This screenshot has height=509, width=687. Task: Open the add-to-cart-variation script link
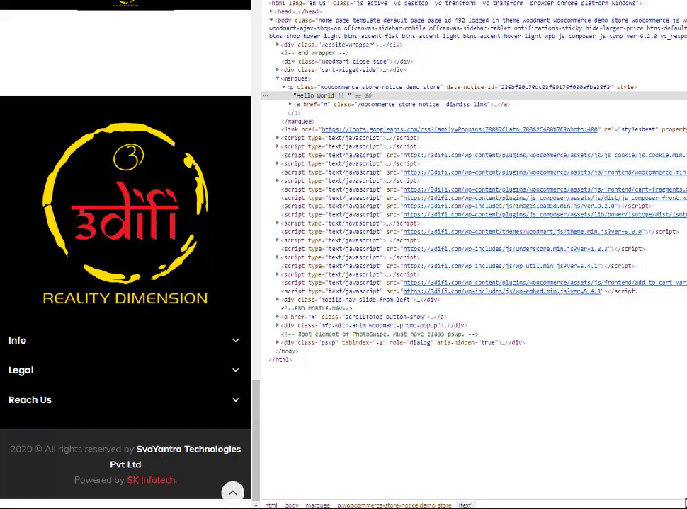(x=545, y=283)
